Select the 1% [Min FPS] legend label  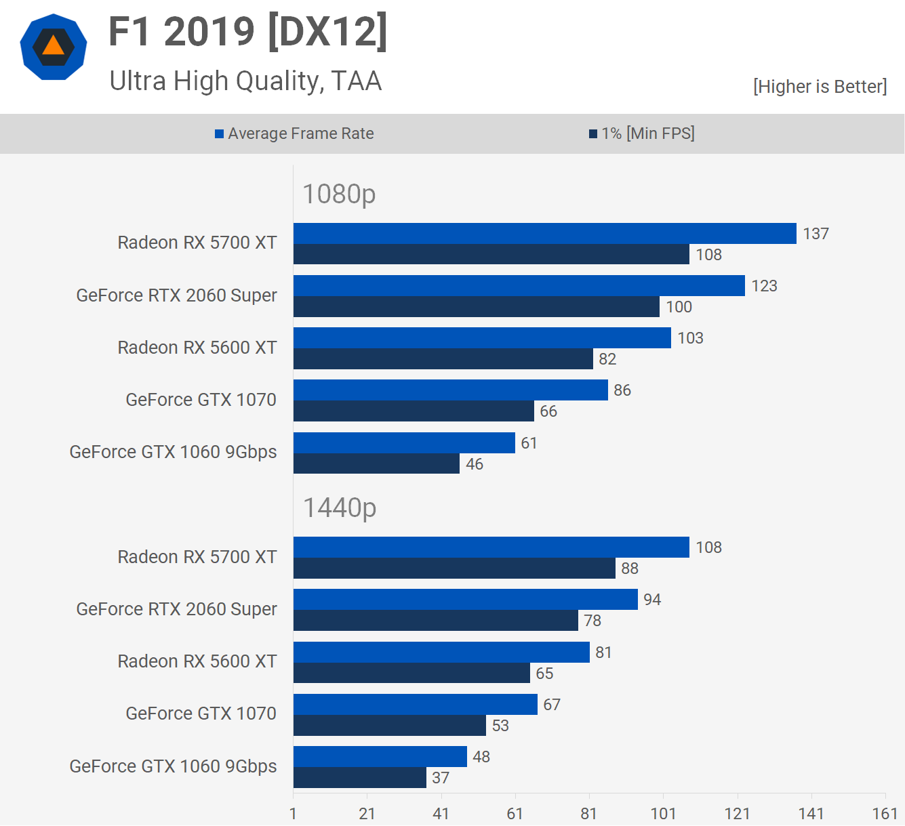tap(647, 133)
